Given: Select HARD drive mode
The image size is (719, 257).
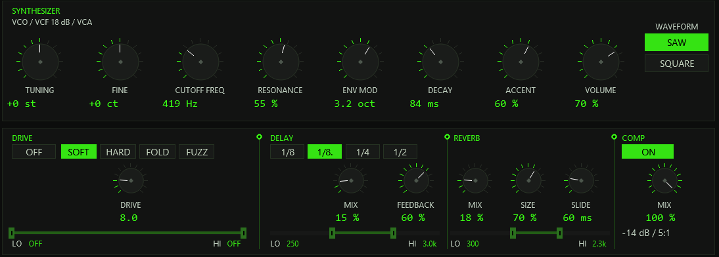Looking at the screenshot, I should (118, 152).
